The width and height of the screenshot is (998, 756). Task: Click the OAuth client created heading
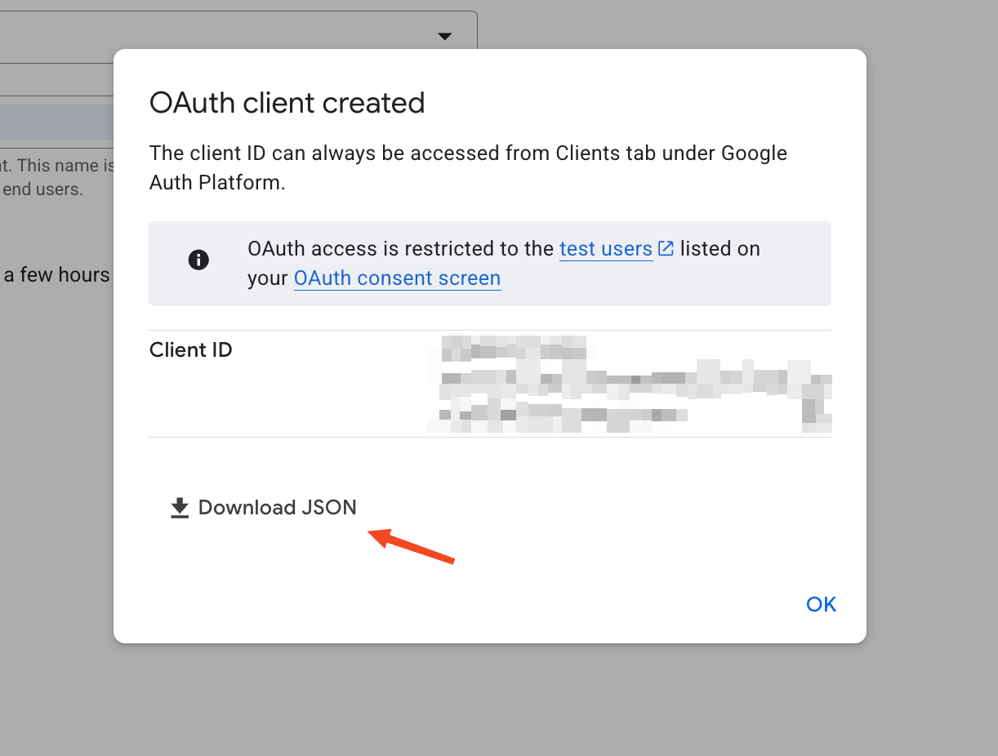pyautogui.click(x=287, y=103)
